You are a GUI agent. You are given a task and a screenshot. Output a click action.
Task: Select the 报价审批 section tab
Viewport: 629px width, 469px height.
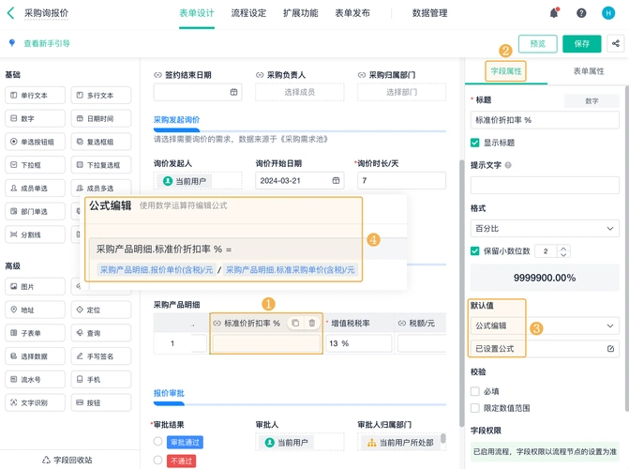pos(169,393)
